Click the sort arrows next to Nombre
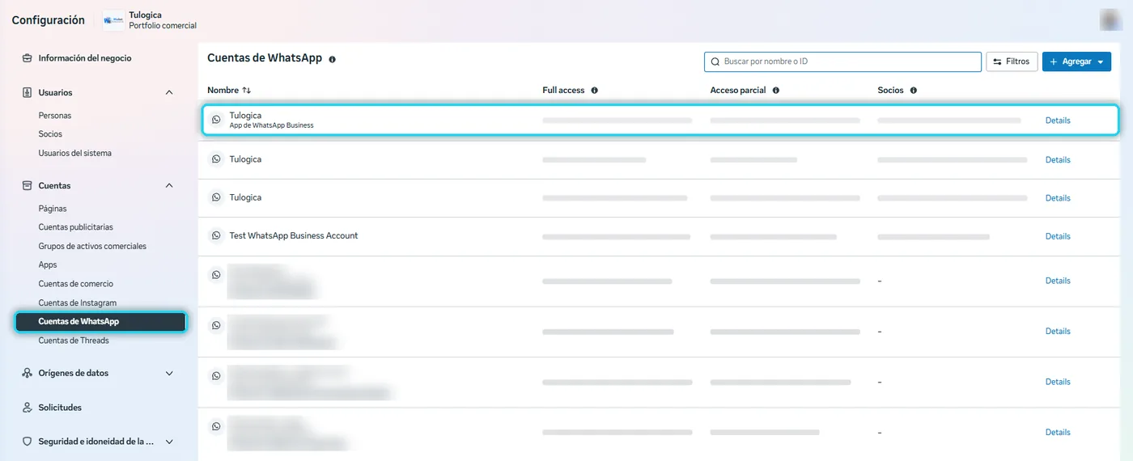 [247, 91]
